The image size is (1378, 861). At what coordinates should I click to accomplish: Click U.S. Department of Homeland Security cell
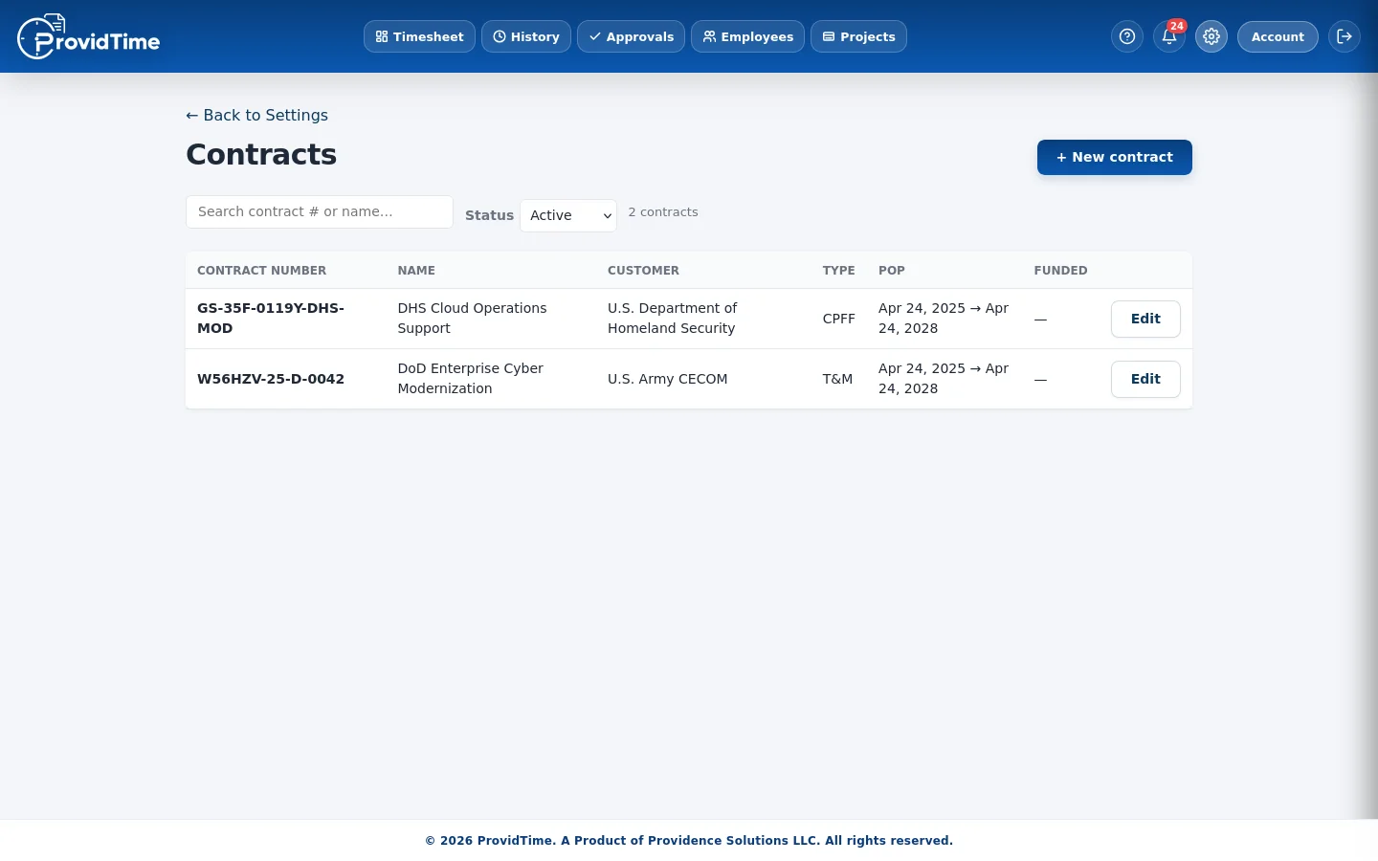pyautogui.click(x=672, y=318)
